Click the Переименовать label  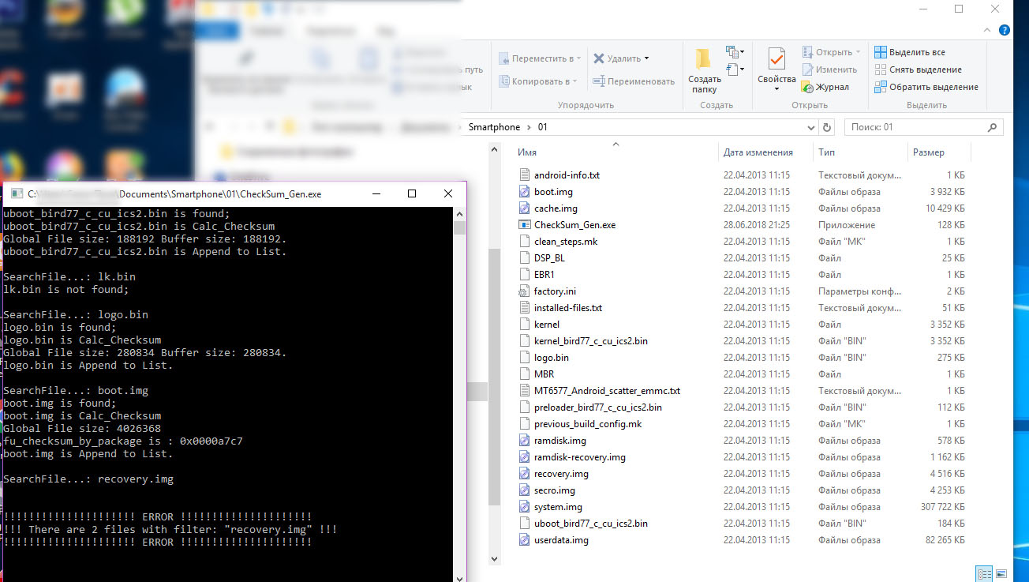pos(642,81)
